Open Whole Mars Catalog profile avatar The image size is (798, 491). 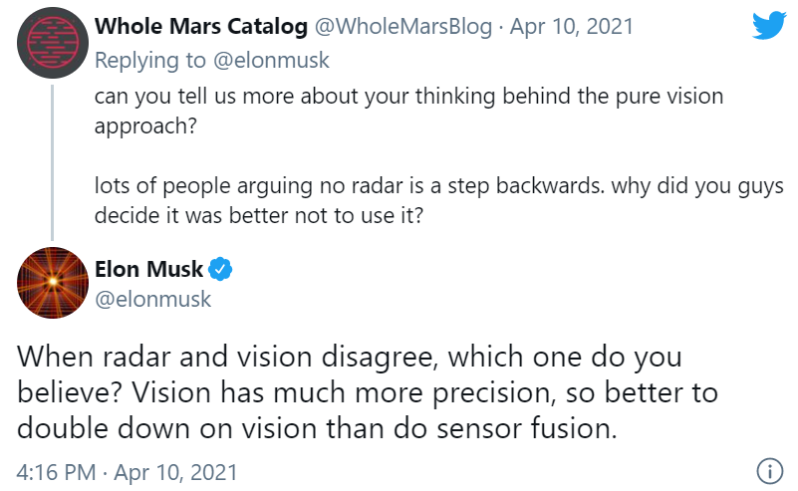click(53, 43)
